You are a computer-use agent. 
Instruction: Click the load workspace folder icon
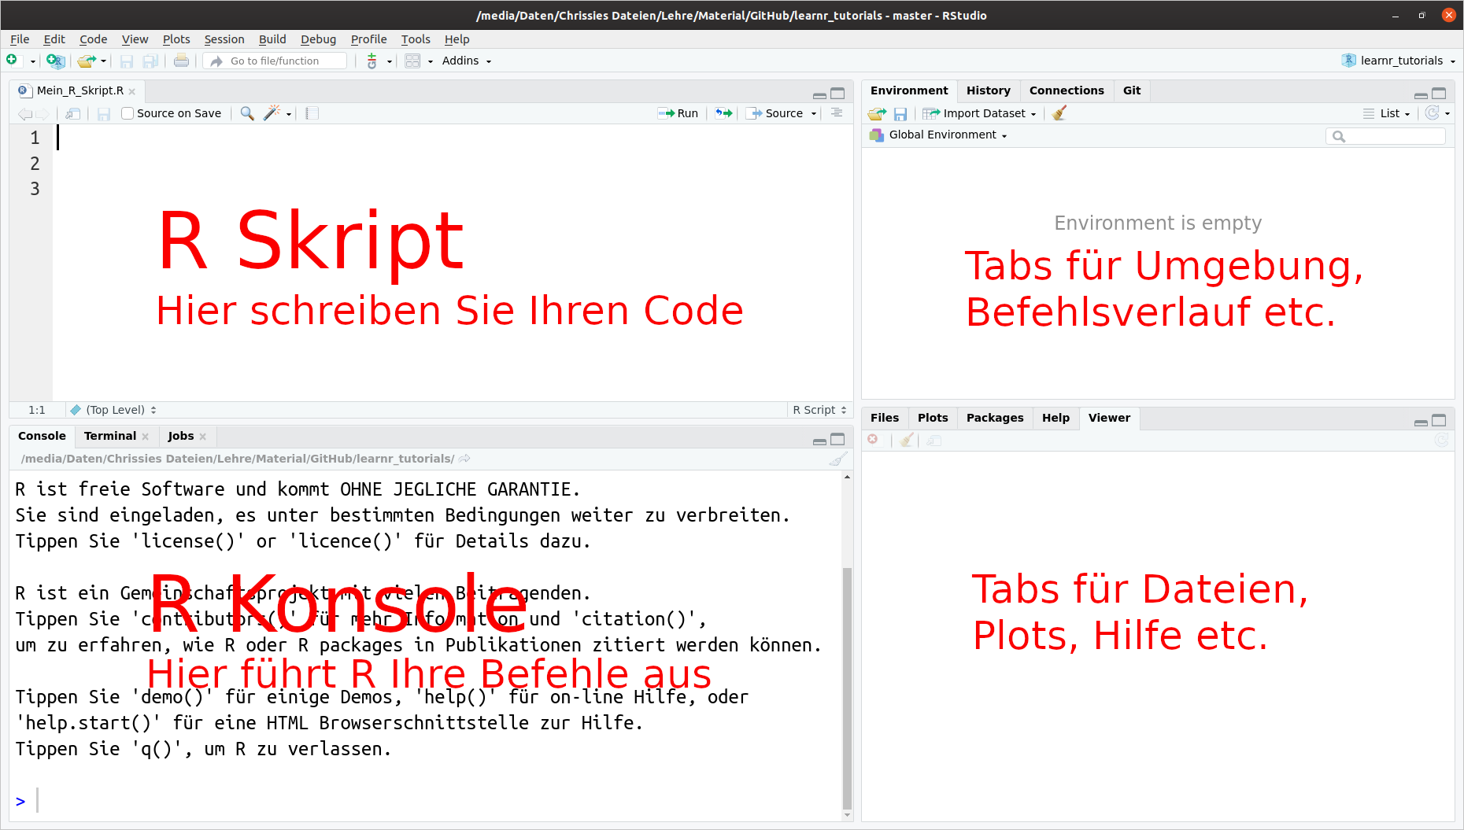click(877, 114)
